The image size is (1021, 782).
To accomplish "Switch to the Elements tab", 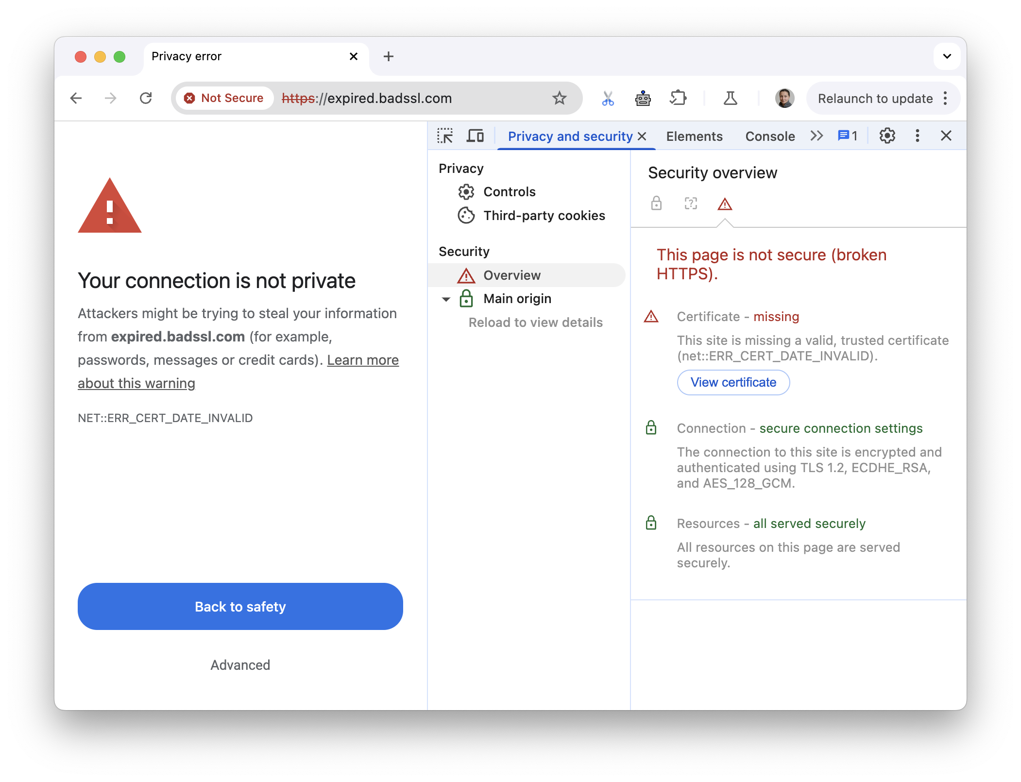I will pyautogui.click(x=693, y=135).
